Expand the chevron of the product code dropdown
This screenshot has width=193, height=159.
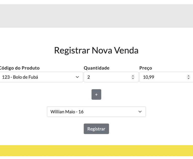pos(77,77)
